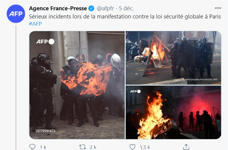The image size is (228, 150).
Task: Open the Agence France-Presse account name
Action: pyautogui.click(x=58, y=8)
